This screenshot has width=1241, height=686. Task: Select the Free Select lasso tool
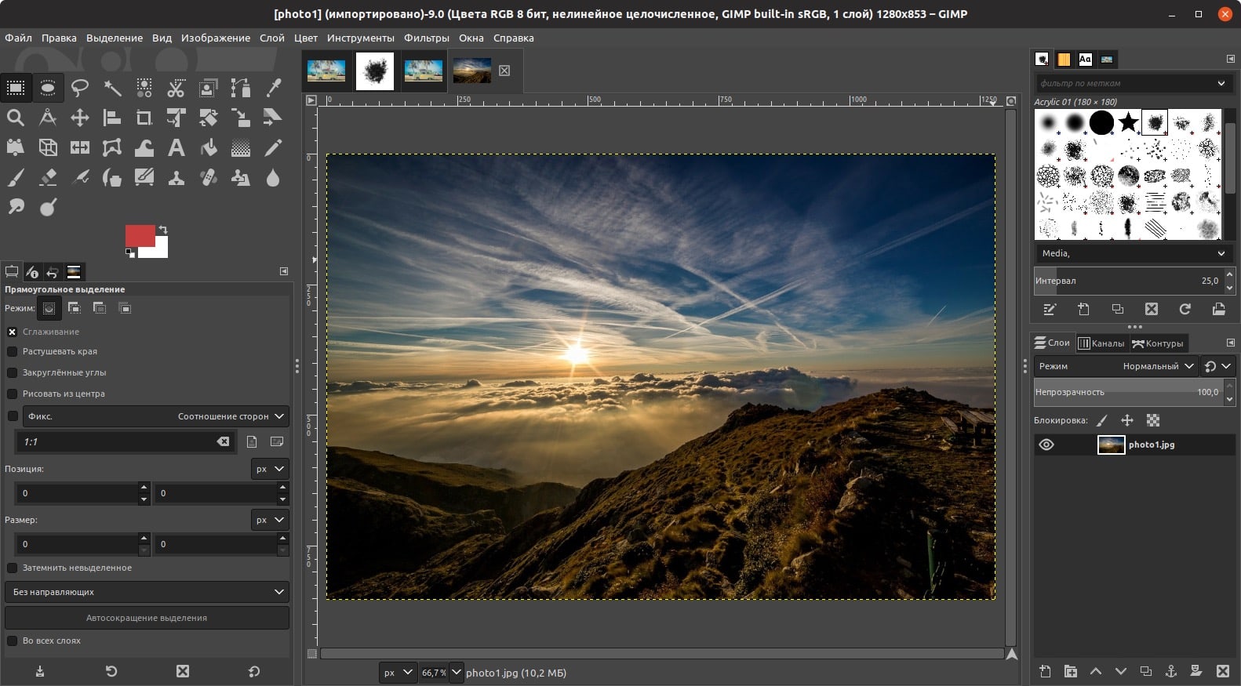tap(80, 88)
